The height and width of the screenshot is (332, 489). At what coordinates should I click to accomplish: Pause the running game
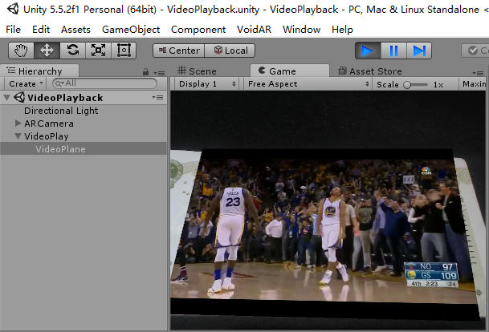point(393,51)
